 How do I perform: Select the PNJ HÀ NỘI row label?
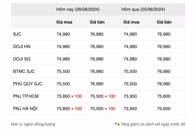tap(25, 109)
